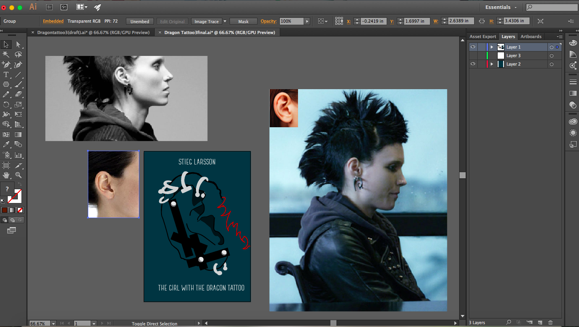Choose the Free Transform tool
Image resolution: width=579 pixels, height=327 pixels.
tap(18, 114)
